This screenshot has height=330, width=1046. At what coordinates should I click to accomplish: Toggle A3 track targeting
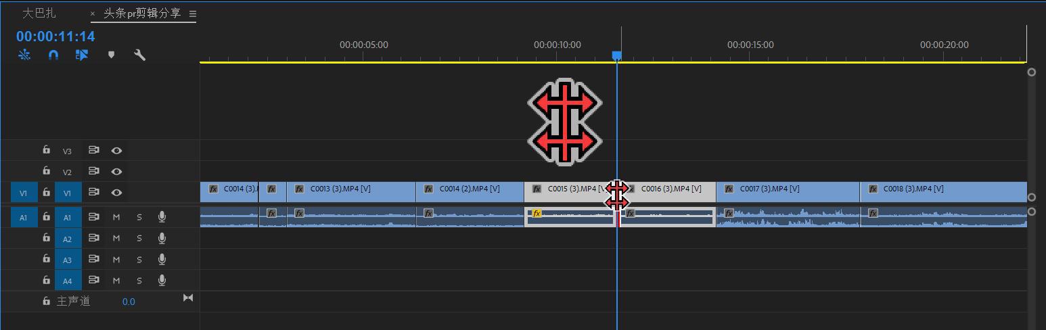[68, 260]
